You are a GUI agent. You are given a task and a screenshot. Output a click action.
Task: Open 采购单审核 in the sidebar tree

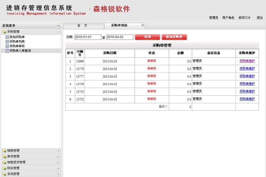tap(17, 46)
